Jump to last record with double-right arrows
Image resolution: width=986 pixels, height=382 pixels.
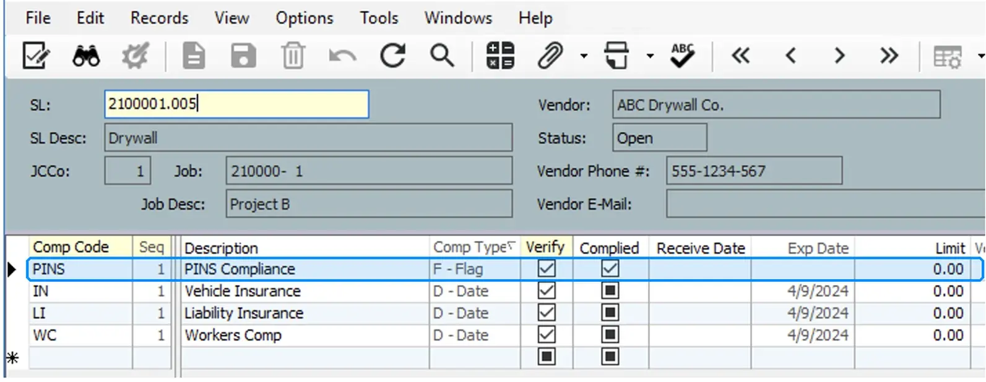tap(889, 56)
